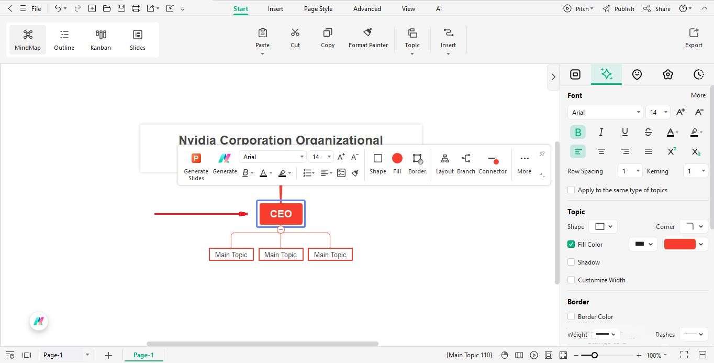
Task: Open Border option in floating toolbar
Action: click(x=417, y=163)
